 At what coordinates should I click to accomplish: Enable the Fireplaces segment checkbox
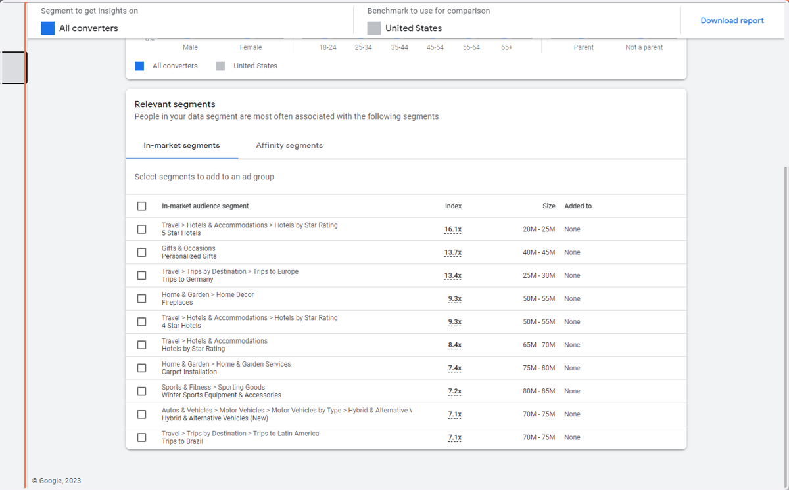141,298
